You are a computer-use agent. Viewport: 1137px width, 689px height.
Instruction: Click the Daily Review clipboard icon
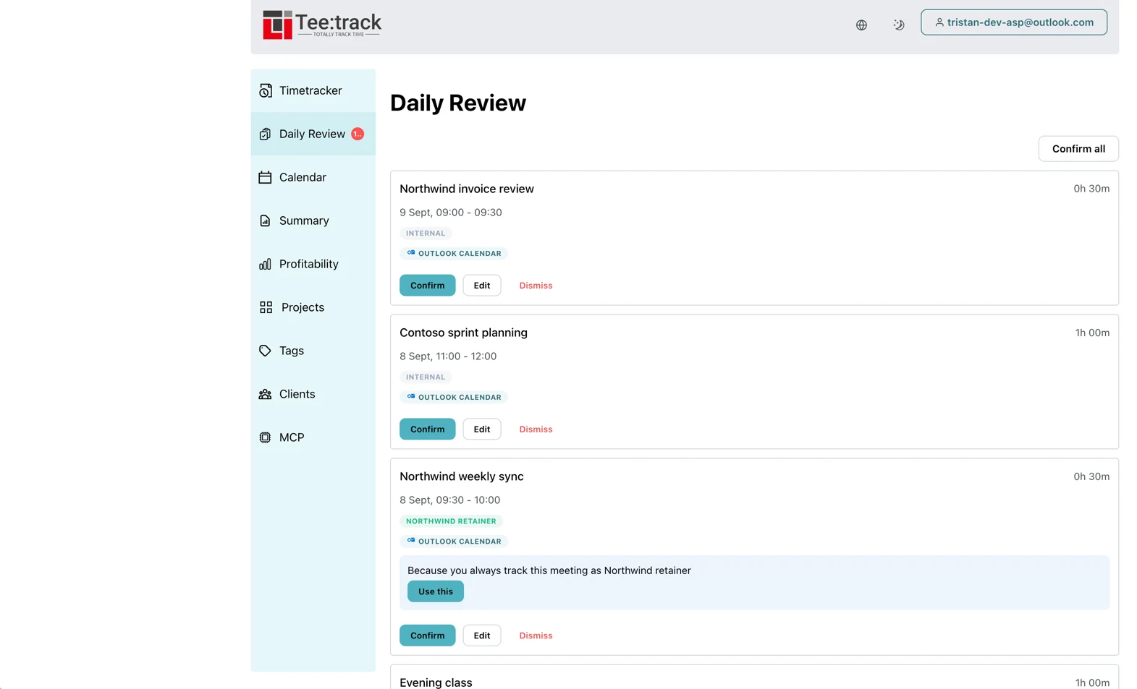[x=266, y=134]
